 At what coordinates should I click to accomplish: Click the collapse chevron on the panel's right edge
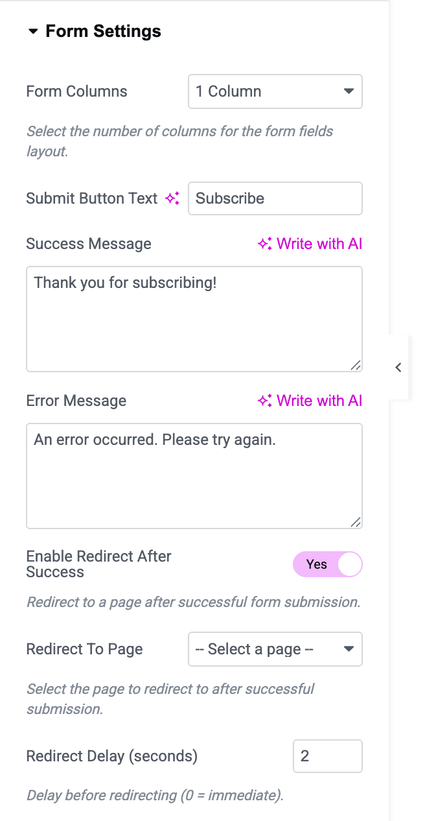(398, 367)
